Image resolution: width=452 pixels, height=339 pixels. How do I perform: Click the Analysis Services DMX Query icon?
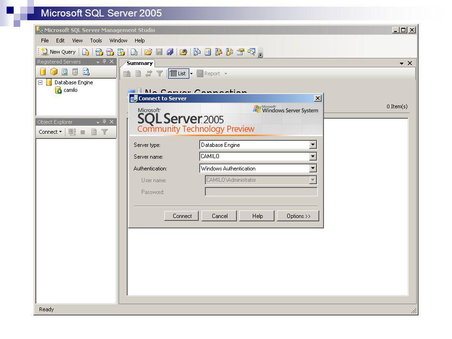110,52
